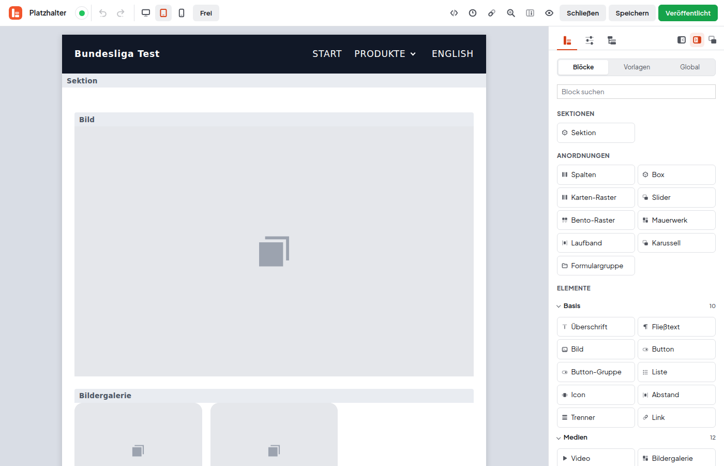Screen dimensions: 724x466
Task: Add the Fließtext element block
Action: point(676,327)
